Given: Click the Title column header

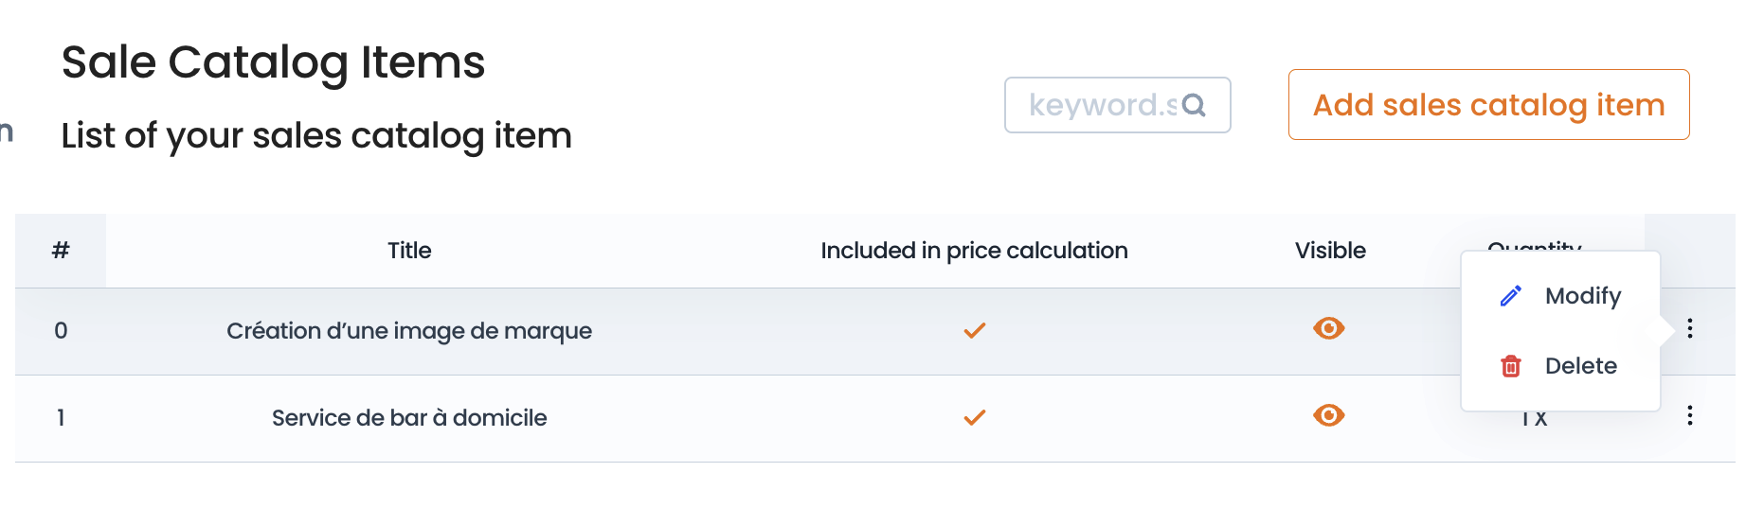Looking at the screenshot, I should [x=409, y=251].
